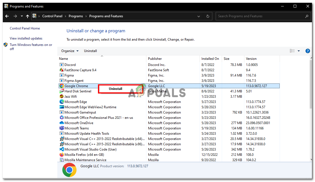Click the Jazz Wifi program icon
The height and width of the screenshot is (182, 315).
click(62, 96)
